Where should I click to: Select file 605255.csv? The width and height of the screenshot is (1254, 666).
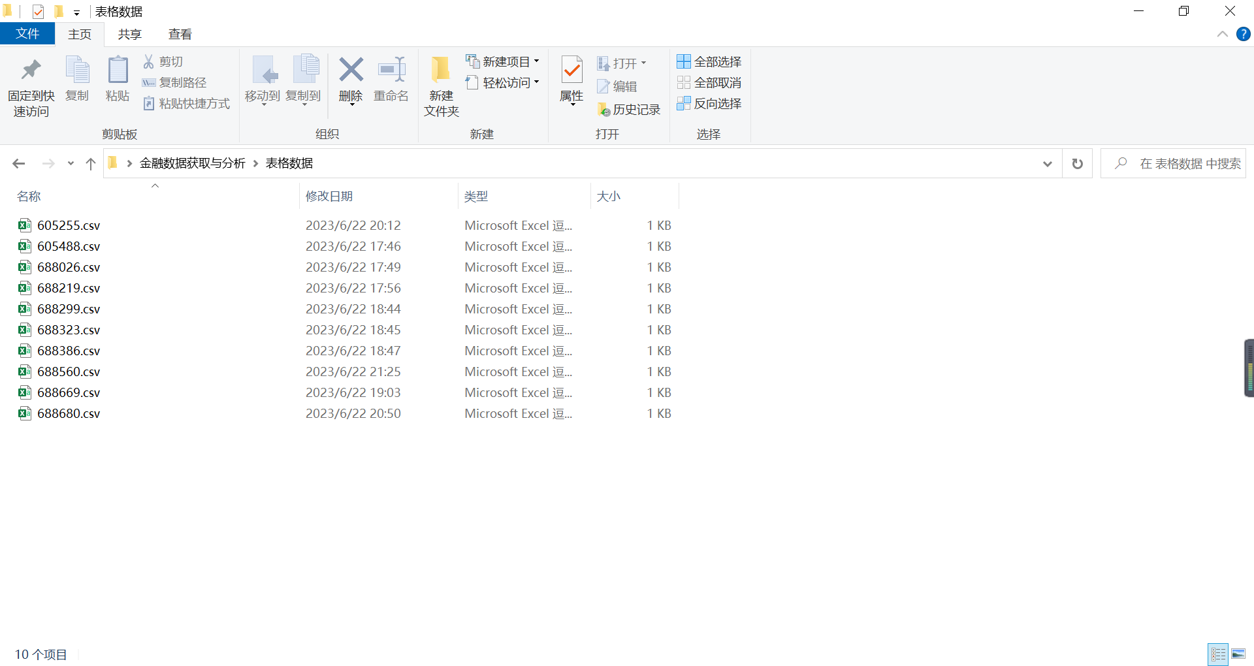(69, 225)
